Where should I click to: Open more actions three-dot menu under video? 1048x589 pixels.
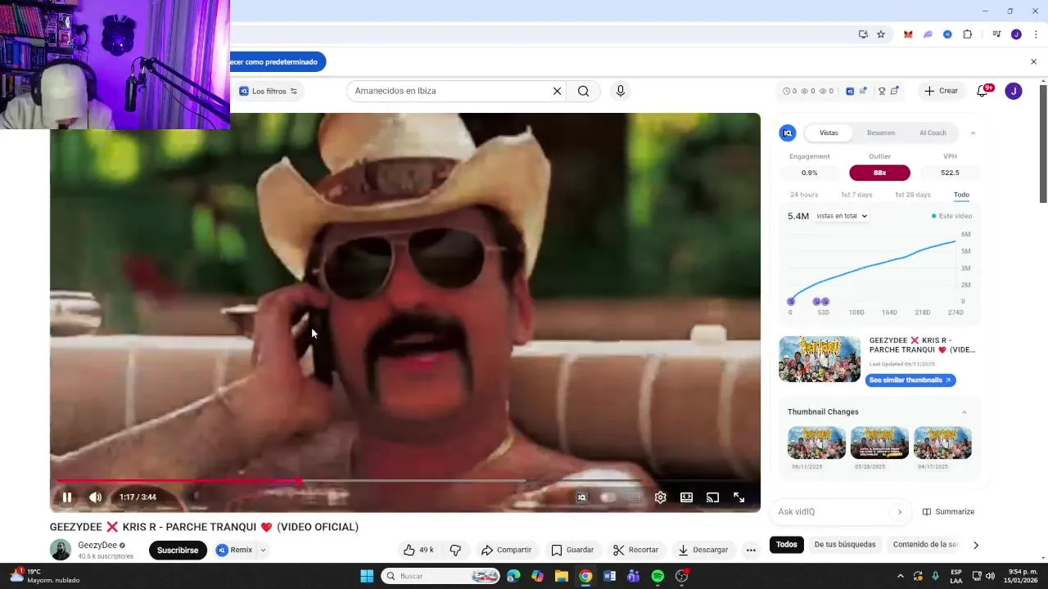pos(751,550)
